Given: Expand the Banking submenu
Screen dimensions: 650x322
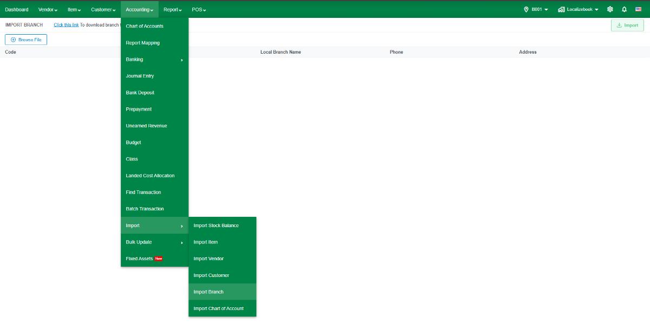Looking at the screenshot, I should [154, 60].
